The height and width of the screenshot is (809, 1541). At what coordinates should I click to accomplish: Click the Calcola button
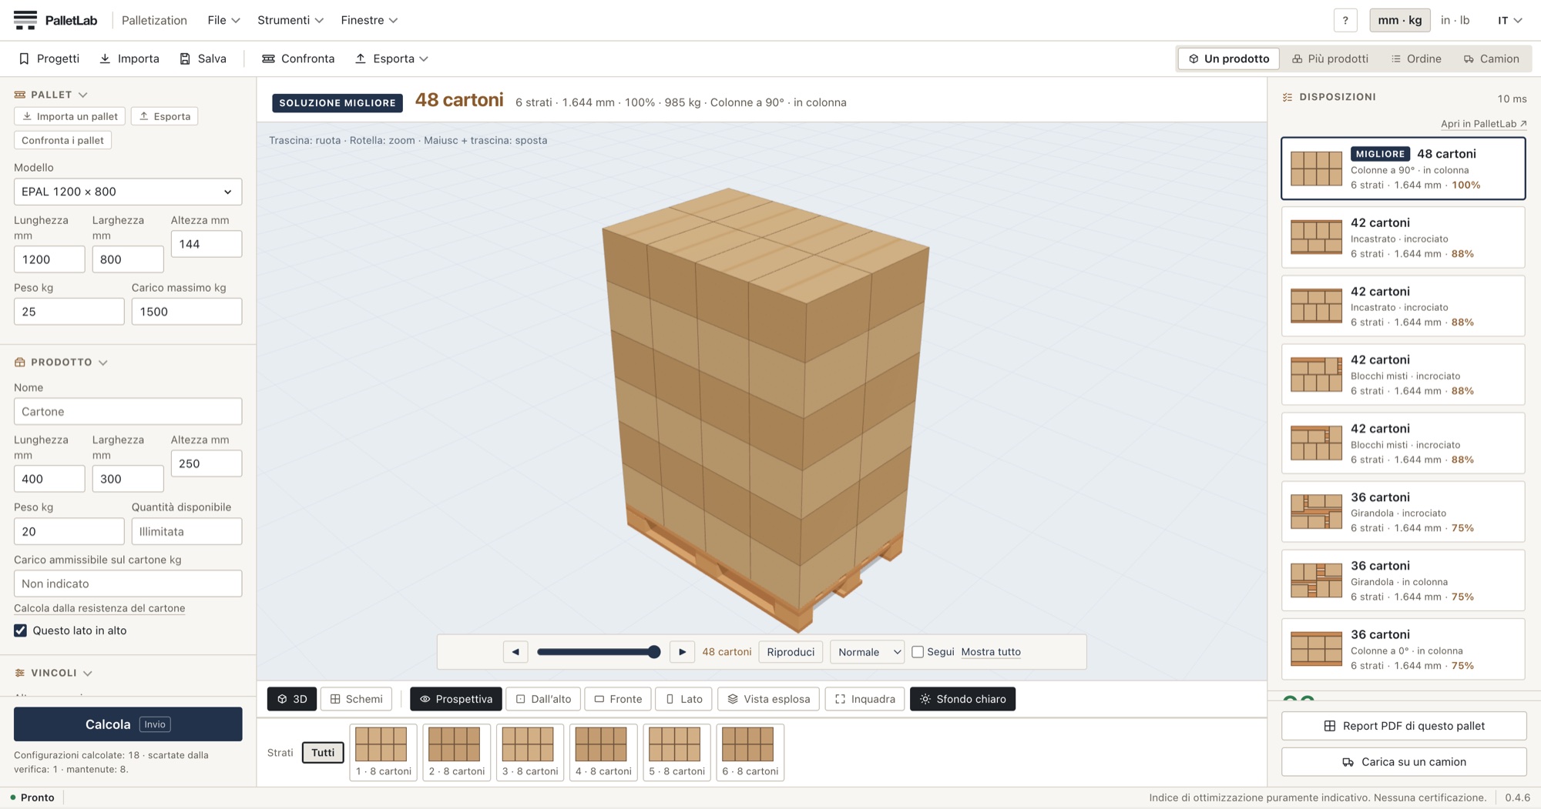pyautogui.click(x=128, y=724)
